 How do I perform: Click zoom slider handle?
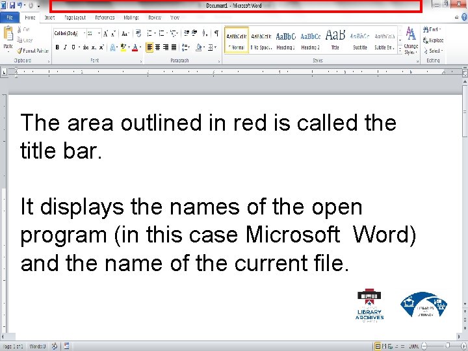point(447,346)
